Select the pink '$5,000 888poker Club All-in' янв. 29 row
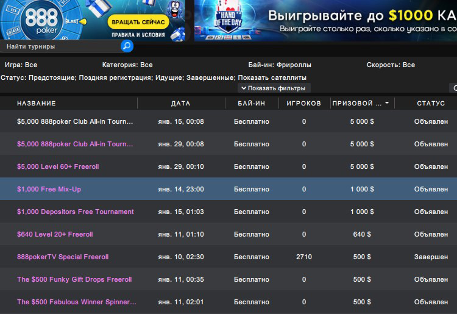 point(228,144)
